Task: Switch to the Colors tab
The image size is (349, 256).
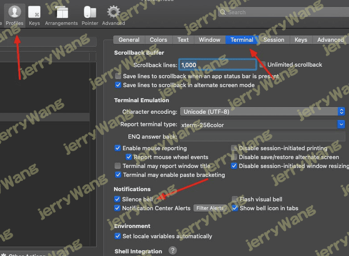Action: pos(158,40)
